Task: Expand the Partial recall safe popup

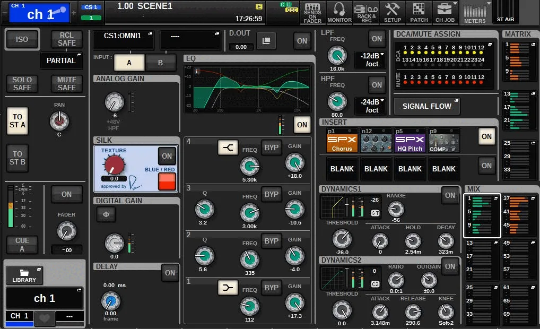Action: 61,60
